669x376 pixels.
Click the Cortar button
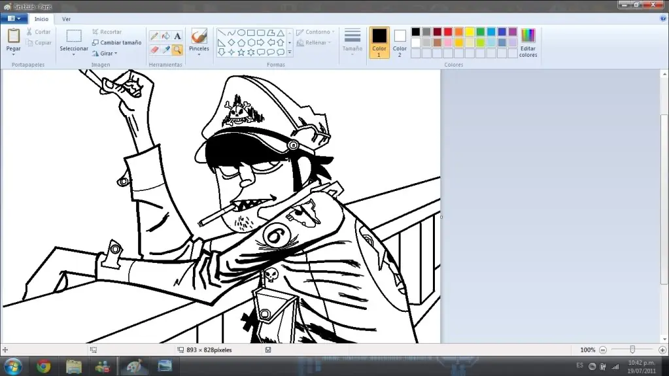[39, 32]
